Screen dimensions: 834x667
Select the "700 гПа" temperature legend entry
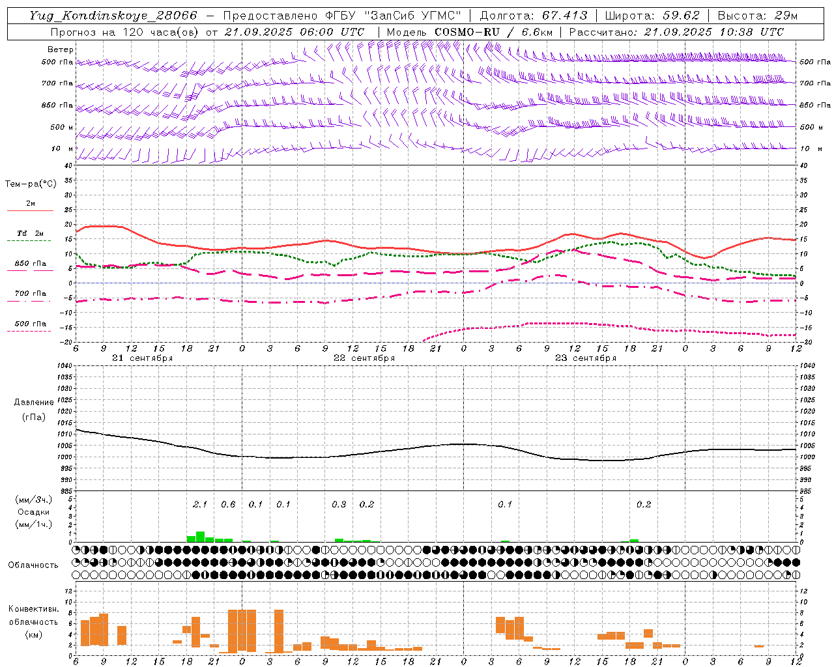(31, 293)
